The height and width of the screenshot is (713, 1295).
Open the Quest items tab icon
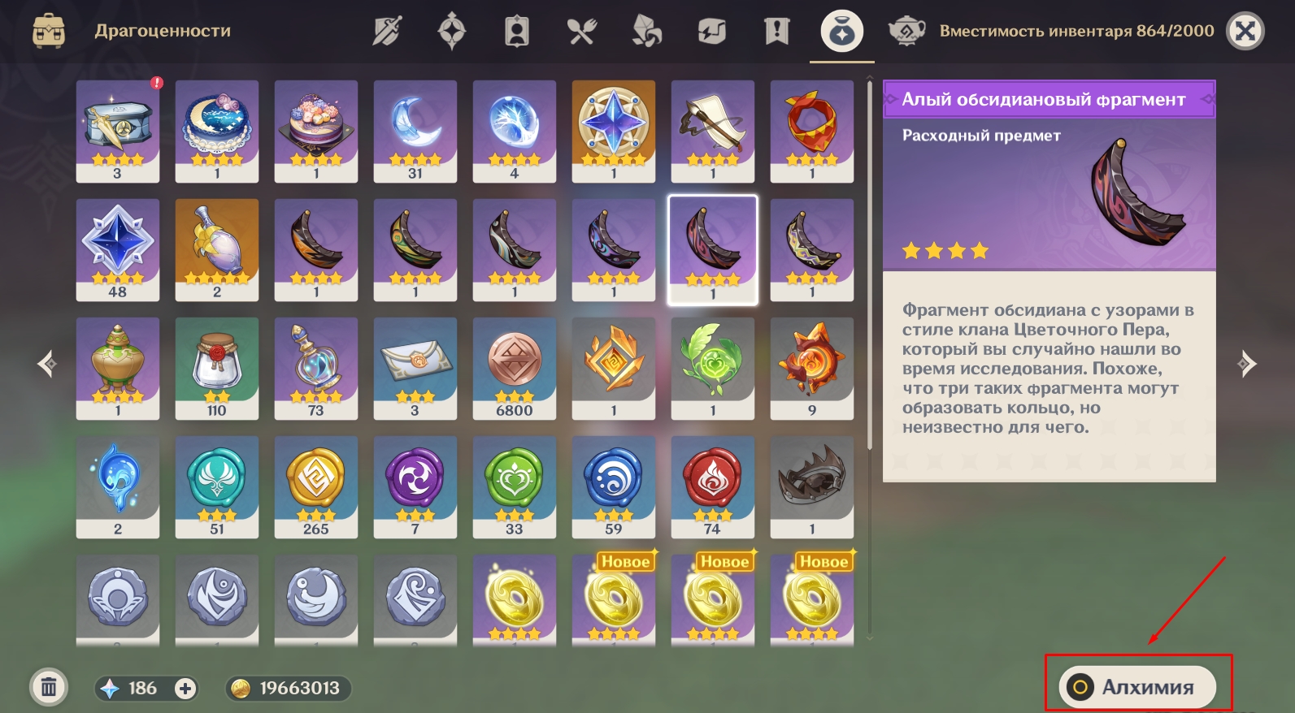[x=777, y=32]
